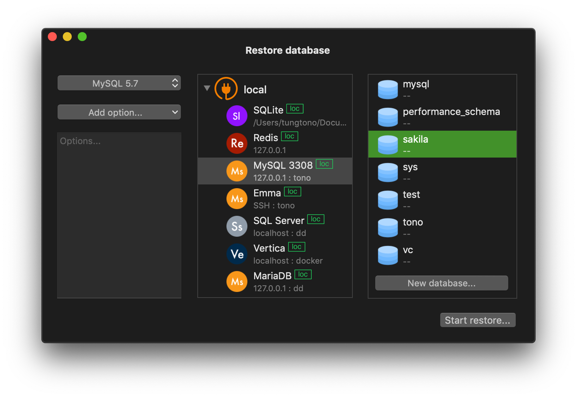Image resolution: width=577 pixels, height=398 pixels.
Task: Select the Redis connection icon
Action: [x=237, y=143]
